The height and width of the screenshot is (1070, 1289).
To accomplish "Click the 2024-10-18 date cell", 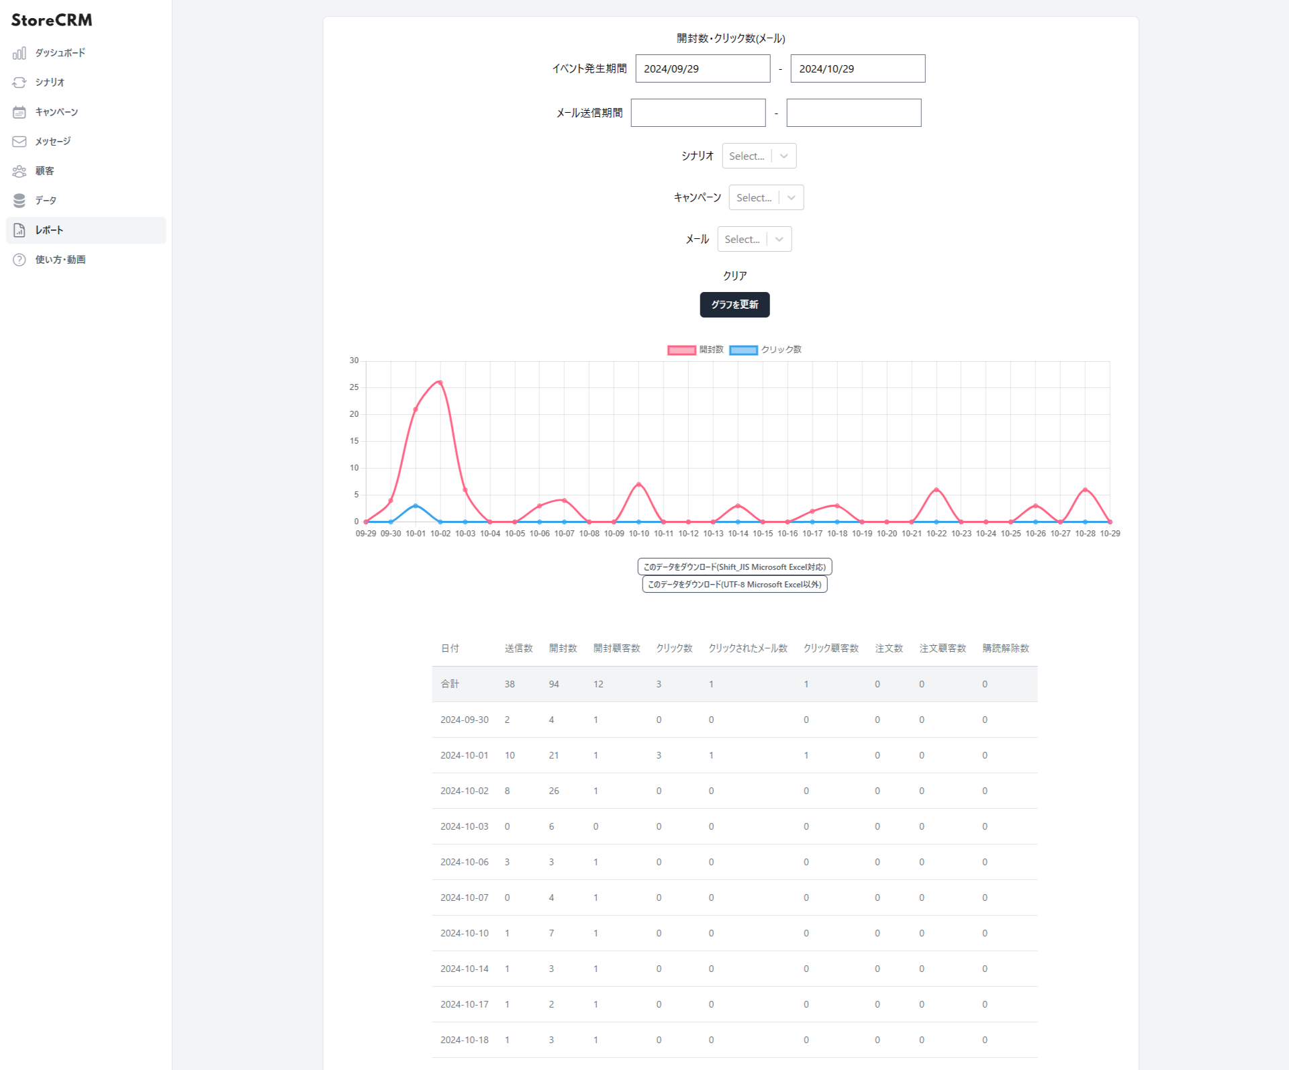I will point(465,1040).
